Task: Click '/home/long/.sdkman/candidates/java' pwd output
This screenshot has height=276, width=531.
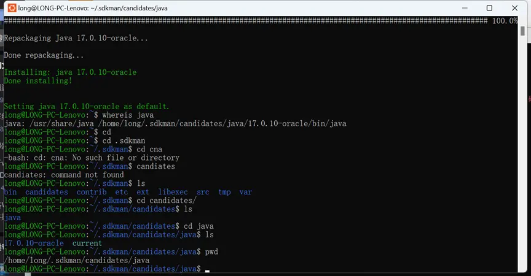Action: [77, 260]
